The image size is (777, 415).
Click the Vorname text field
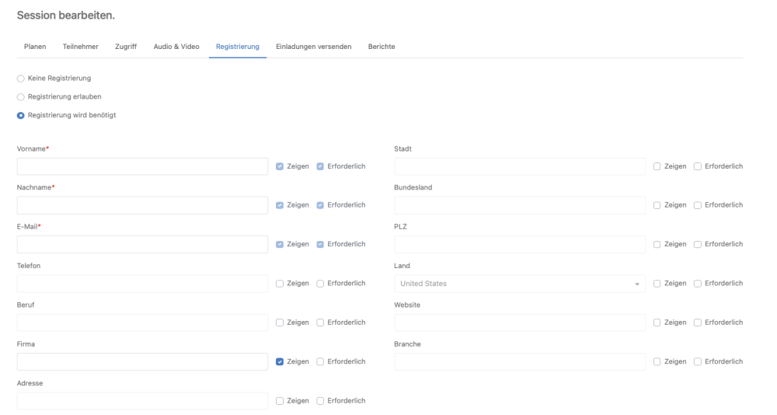[142, 166]
